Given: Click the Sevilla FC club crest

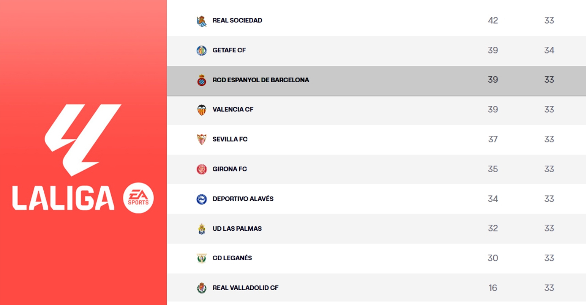Looking at the screenshot, I should (202, 139).
